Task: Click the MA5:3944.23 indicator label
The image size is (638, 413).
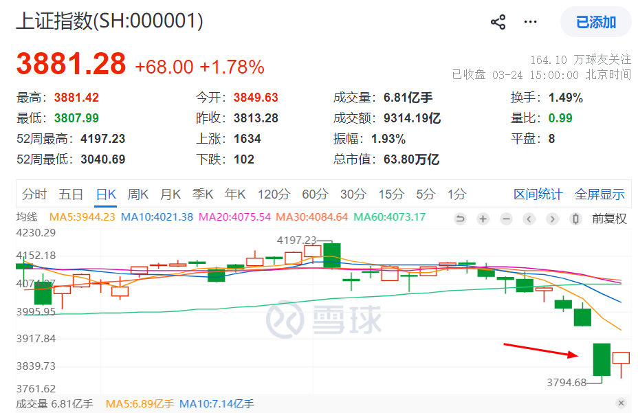Action: (82, 217)
